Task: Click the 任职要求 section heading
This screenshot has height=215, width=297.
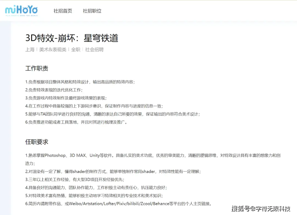Action: [x=37, y=142]
